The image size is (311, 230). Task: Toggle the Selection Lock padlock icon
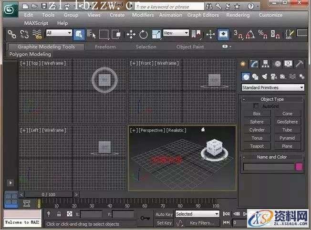(x=59, y=214)
